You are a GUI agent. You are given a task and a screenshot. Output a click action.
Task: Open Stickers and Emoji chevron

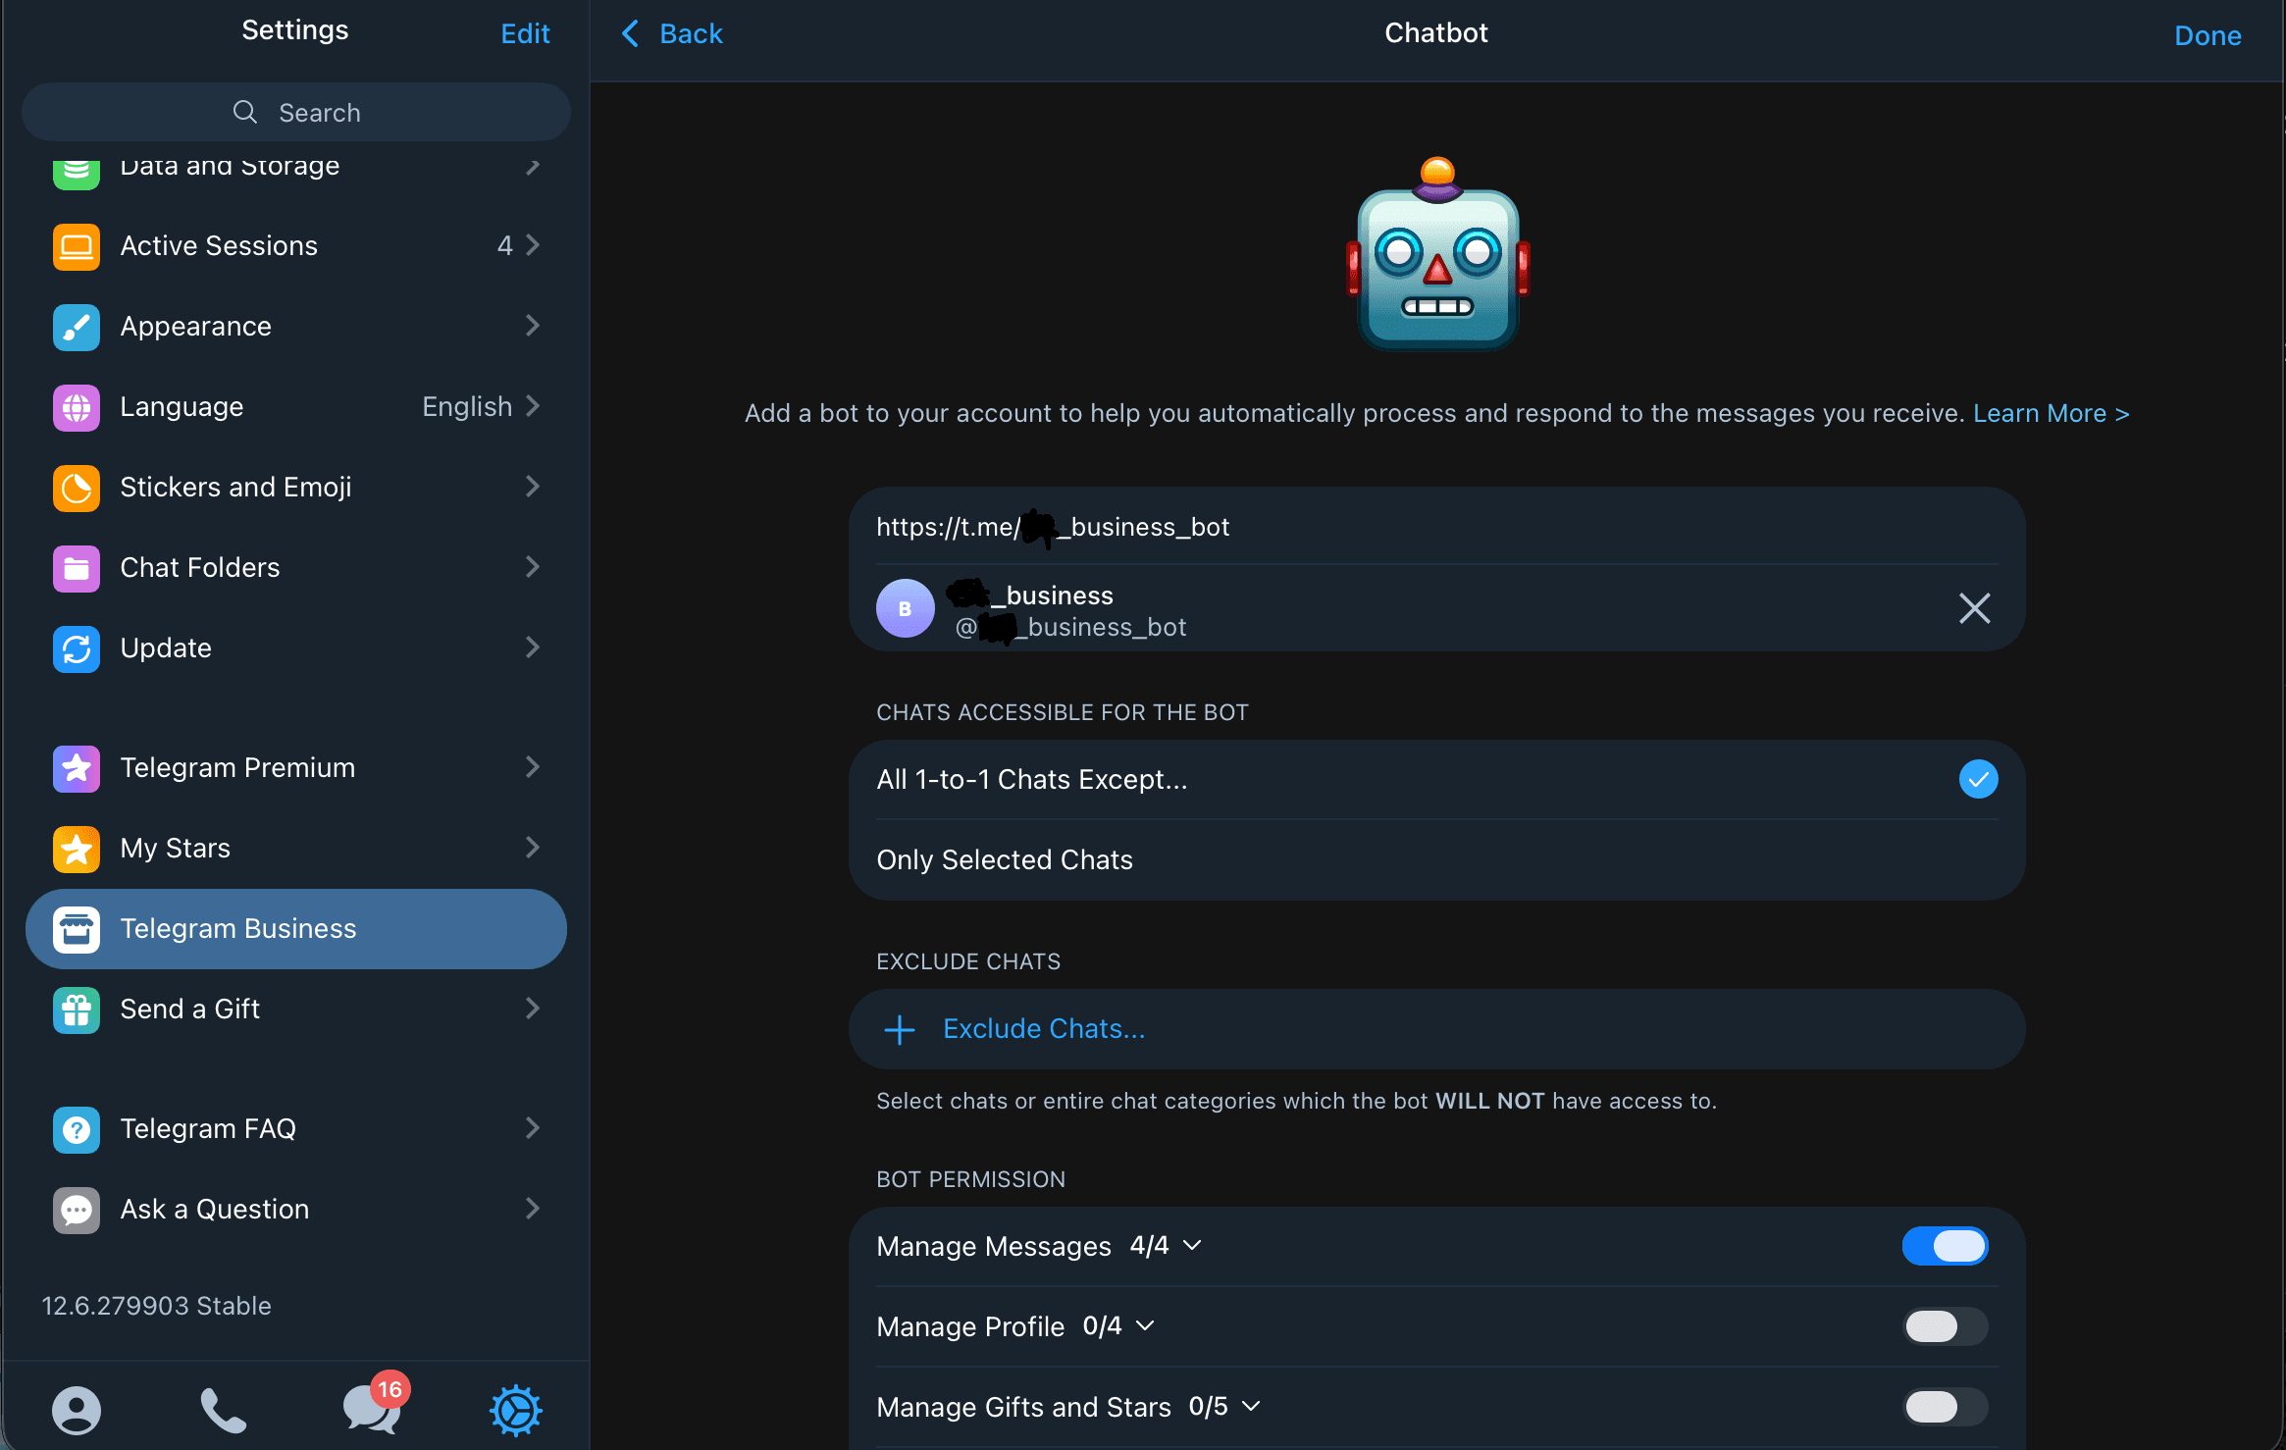[x=533, y=487]
